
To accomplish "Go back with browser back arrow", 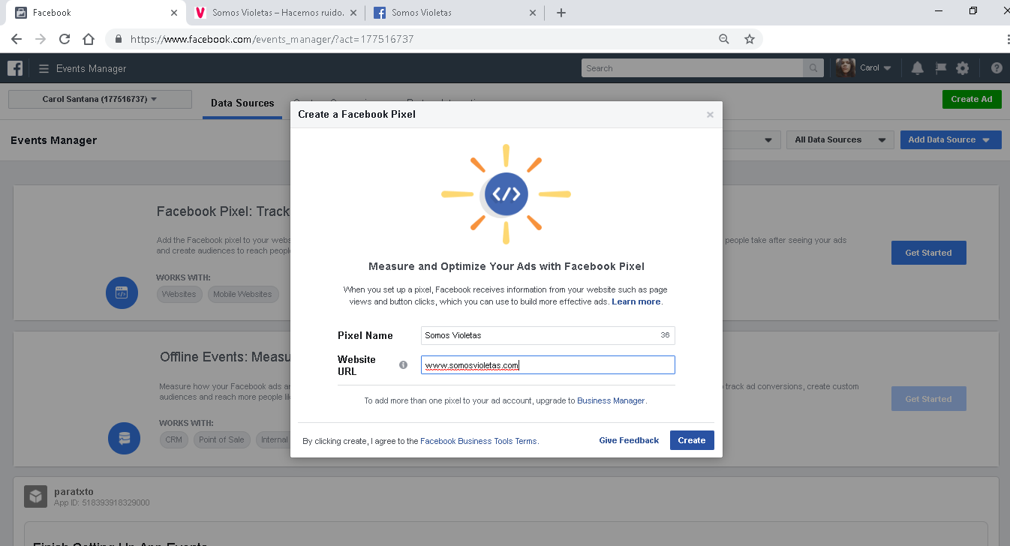I will (x=17, y=39).
